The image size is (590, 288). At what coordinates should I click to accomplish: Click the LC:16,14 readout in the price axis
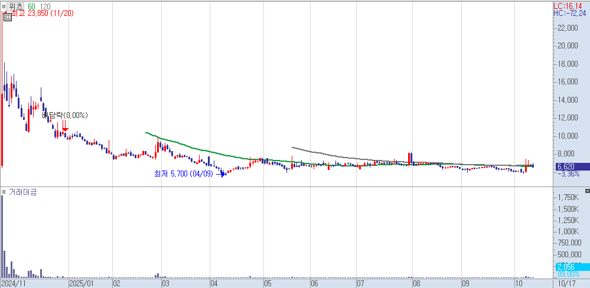(x=569, y=5)
